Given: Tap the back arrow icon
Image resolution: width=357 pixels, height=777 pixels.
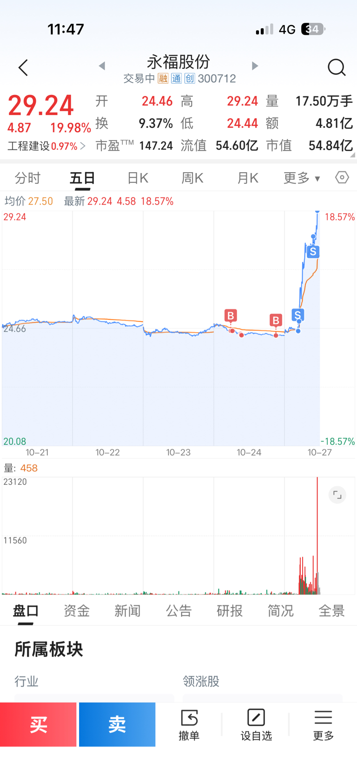Looking at the screenshot, I should click(x=23, y=68).
